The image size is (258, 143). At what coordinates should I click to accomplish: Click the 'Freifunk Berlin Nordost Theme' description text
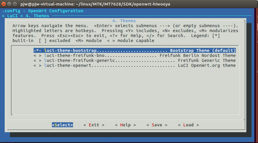198,55
